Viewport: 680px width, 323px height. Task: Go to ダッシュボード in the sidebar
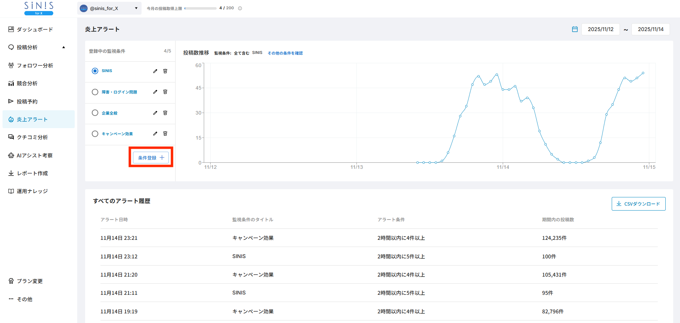click(x=35, y=29)
